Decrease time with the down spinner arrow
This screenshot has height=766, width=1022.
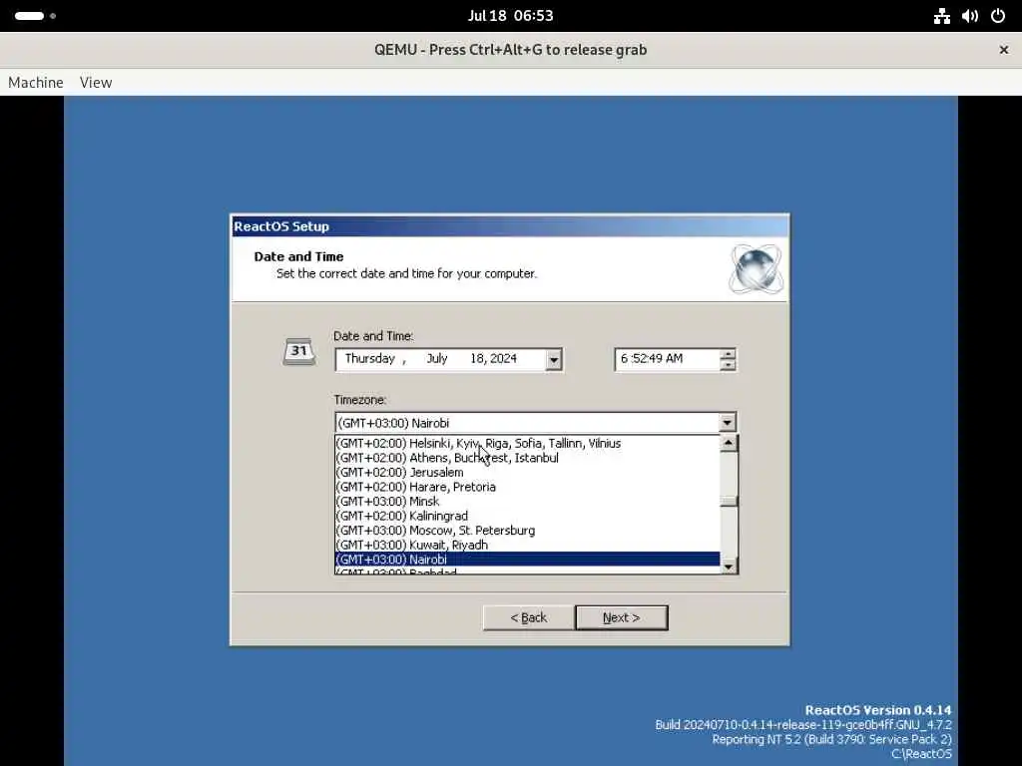tap(728, 365)
